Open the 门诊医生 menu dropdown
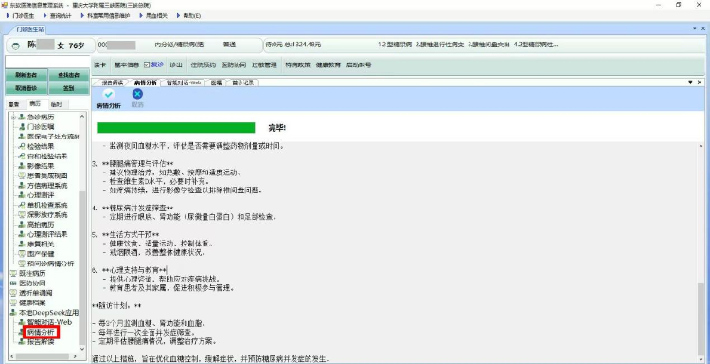710x364 pixels. coord(21,15)
